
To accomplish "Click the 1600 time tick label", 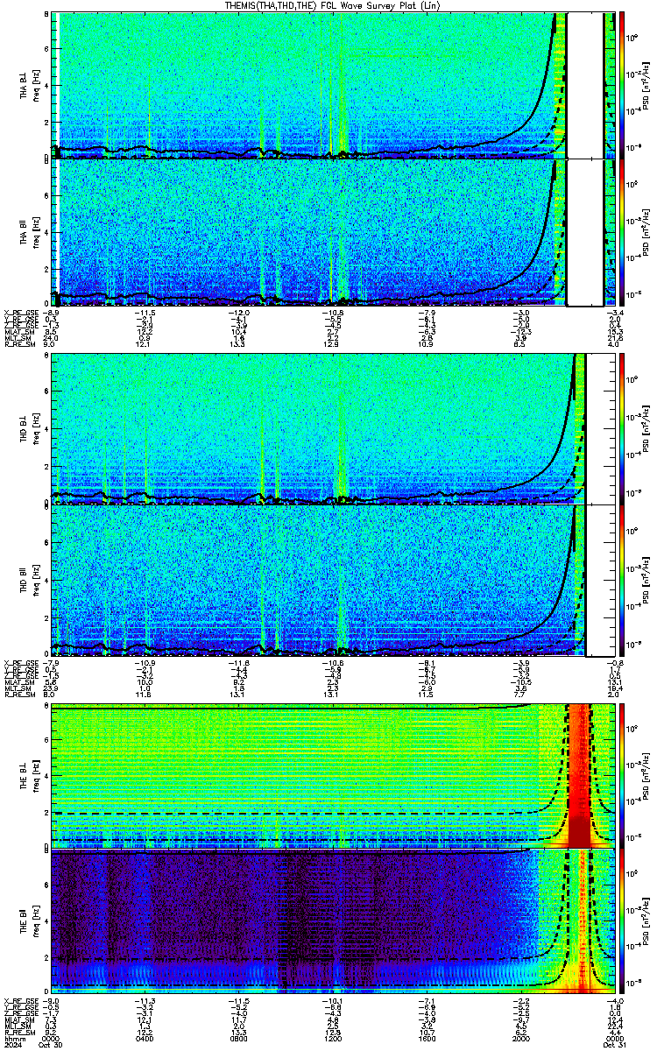I will (427, 1037).
